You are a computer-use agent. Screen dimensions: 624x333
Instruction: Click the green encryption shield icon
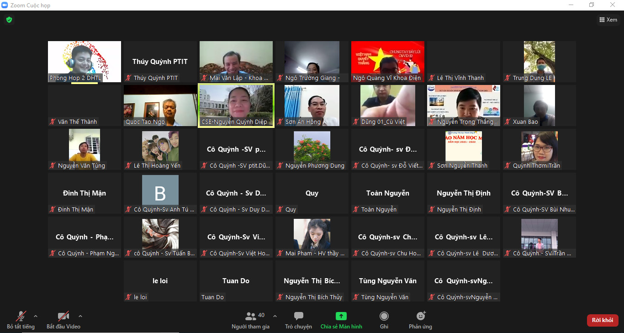click(9, 20)
